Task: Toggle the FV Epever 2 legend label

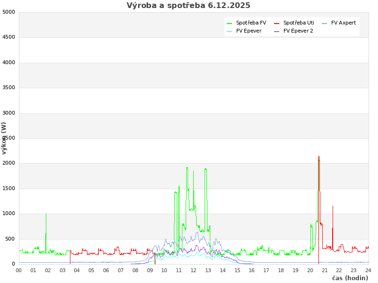Action: 298,31
